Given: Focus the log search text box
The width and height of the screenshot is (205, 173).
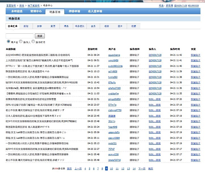Looking at the screenshot, I should 20,36.
